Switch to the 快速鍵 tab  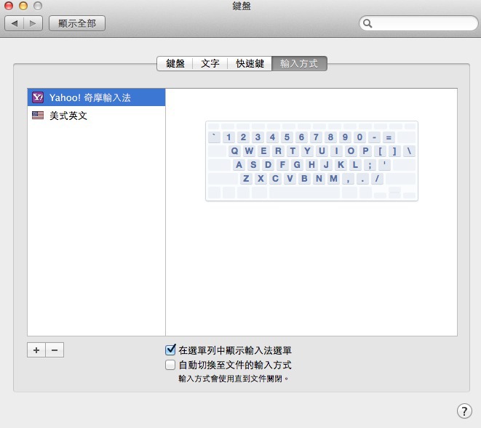(250, 63)
